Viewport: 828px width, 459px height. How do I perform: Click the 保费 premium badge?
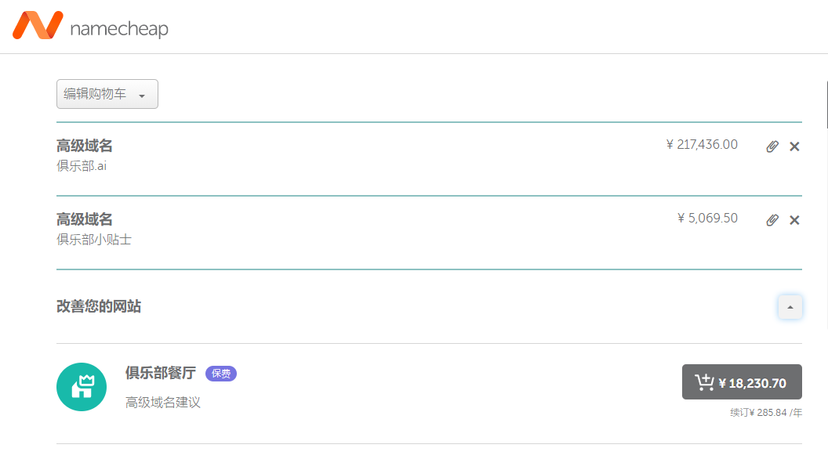point(221,374)
